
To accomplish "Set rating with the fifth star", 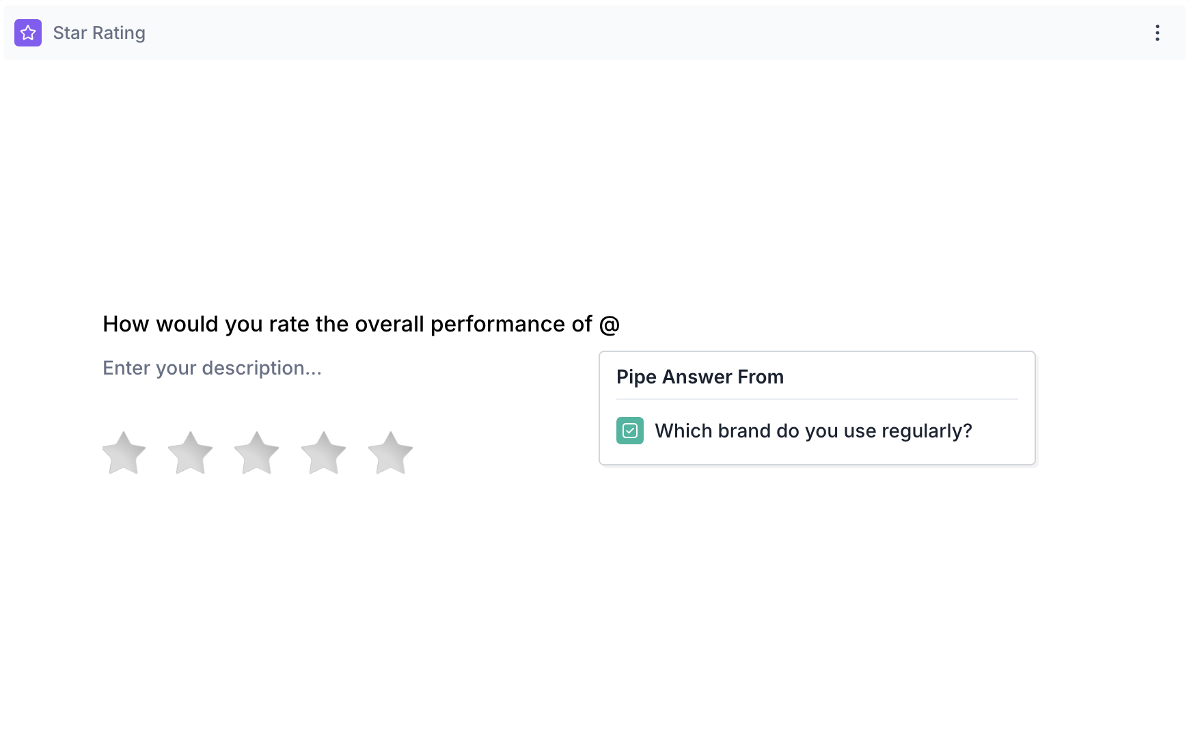I will coord(390,452).
